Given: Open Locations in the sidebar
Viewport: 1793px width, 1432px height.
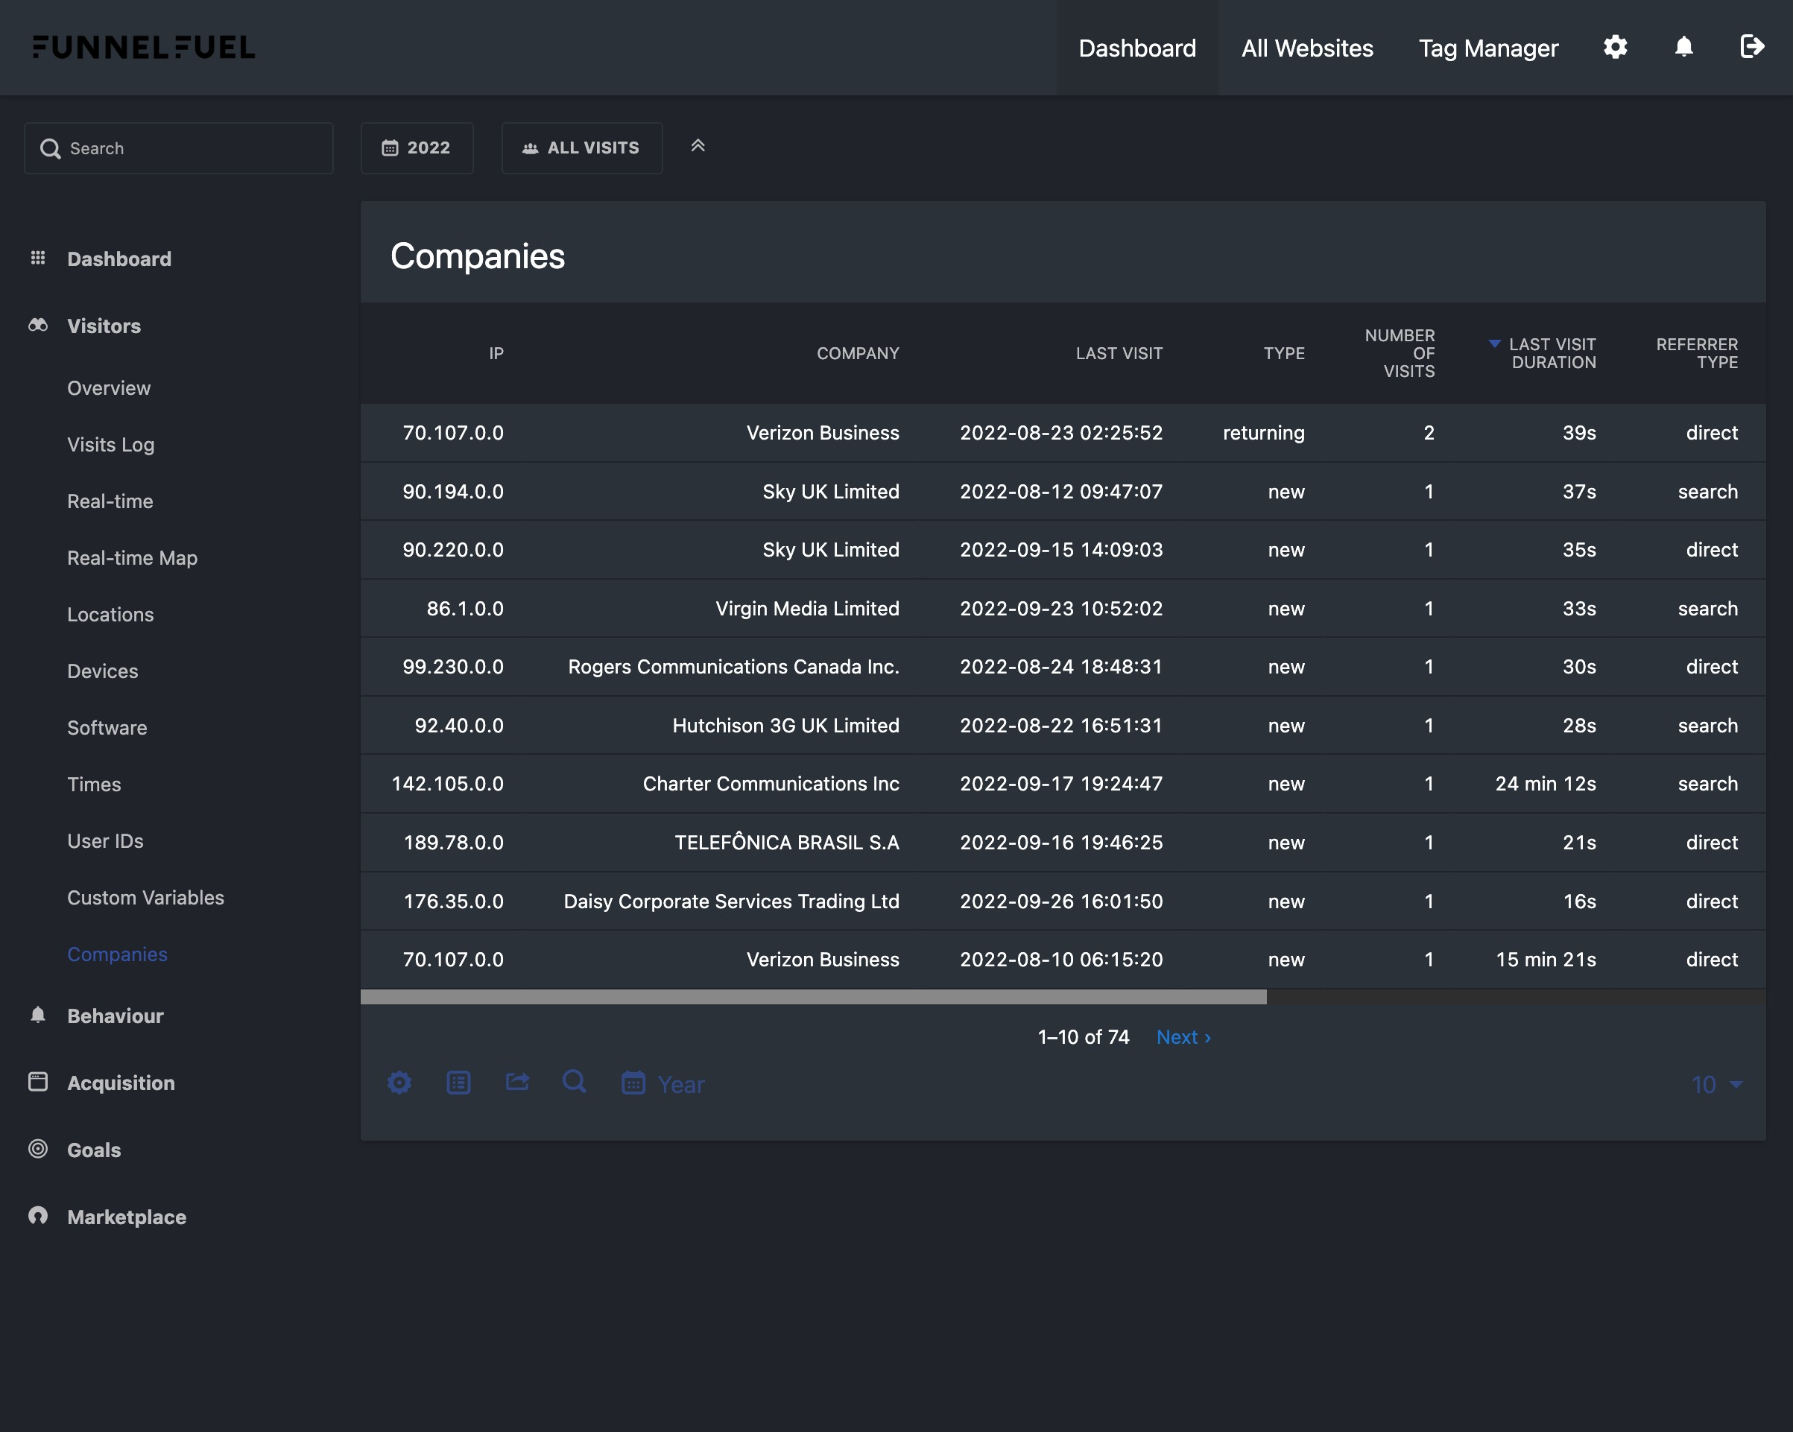Looking at the screenshot, I should tap(110, 615).
